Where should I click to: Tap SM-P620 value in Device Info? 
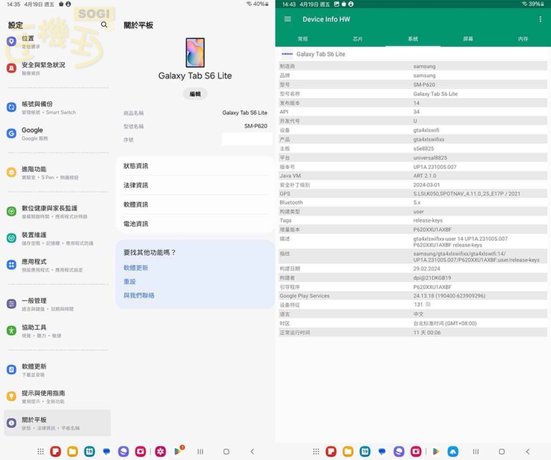424,85
